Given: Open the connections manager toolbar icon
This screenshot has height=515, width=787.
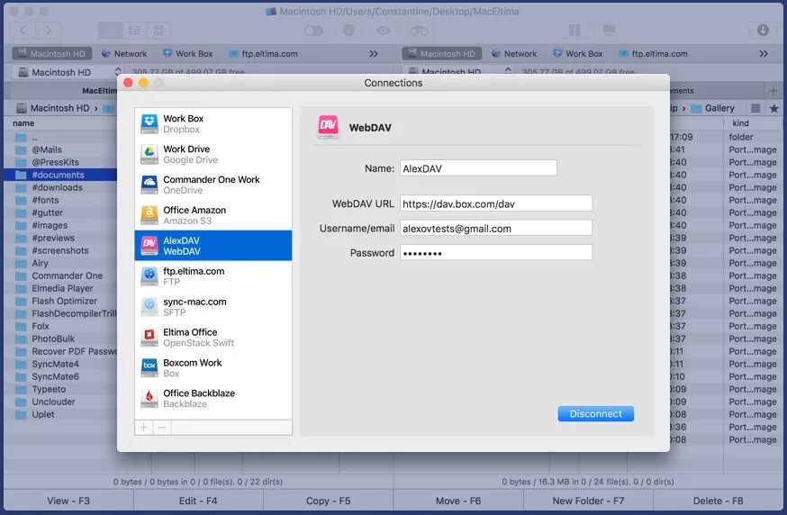Looking at the screenshot, I should [609, 30].
